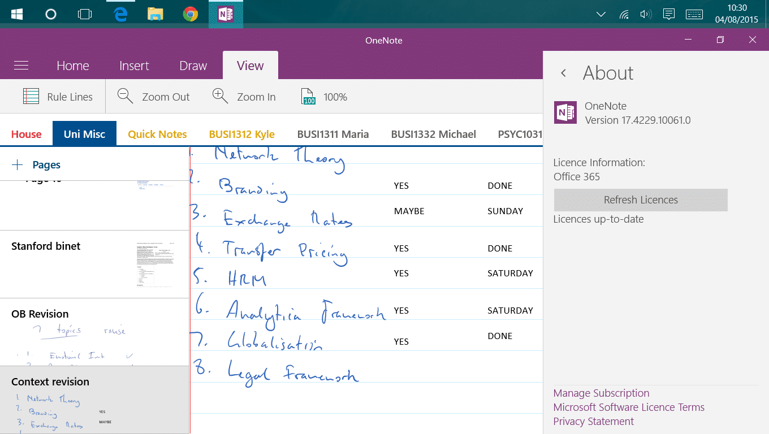Launch Google Chrome from taskbar

(191, 14)
